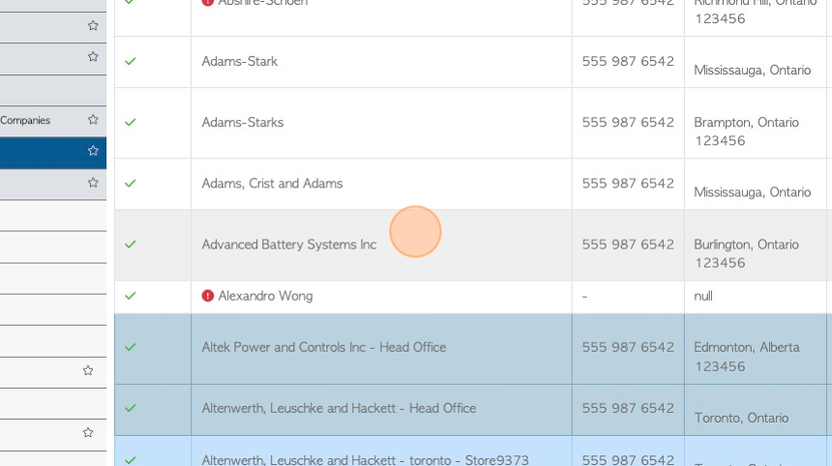Open Altenwerth, Leuschke and Hackett - Head Office
Screen dimensions: 832x466
point(339,408)
